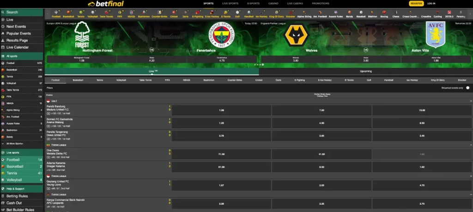Select the 2.85 draw odds for Persita Tangerang match
Viewport: 473px width, 212px height.
pos(321,136)
